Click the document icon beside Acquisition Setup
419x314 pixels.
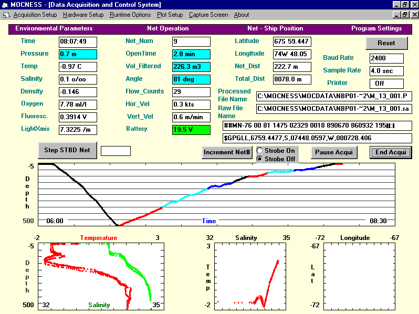(x=7, y=15)
